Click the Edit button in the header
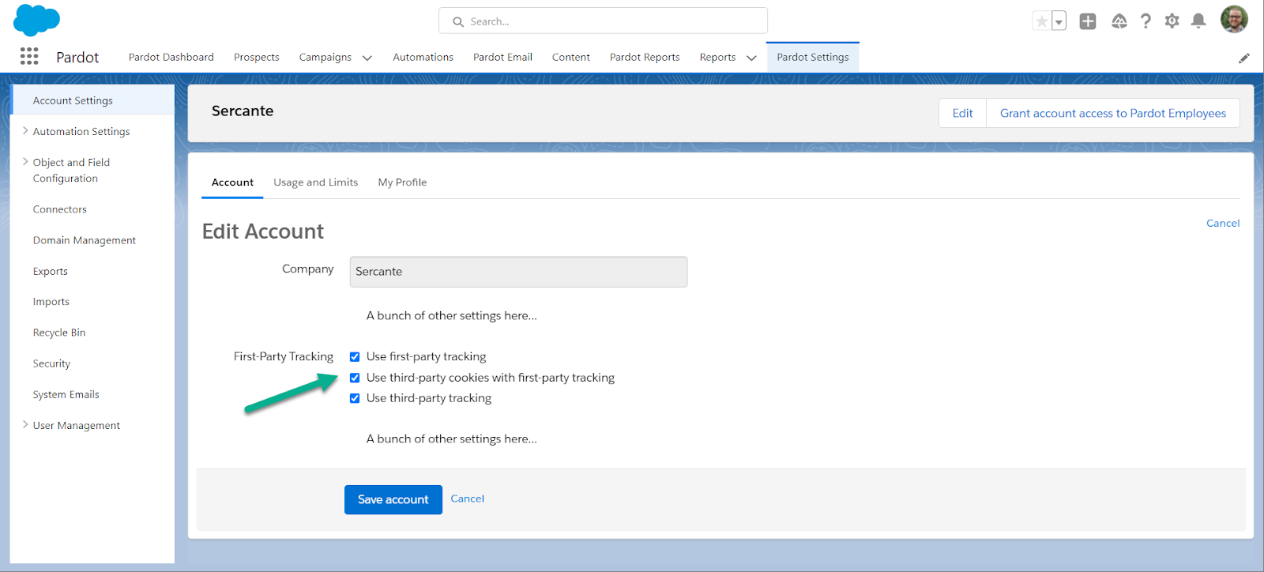The height and width of the screenshot is (572, 1264). [962, 113]
